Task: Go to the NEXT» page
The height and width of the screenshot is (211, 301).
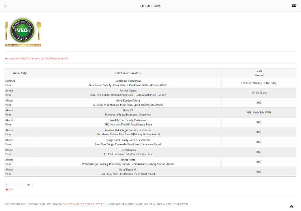Action: tap(9, 190)
